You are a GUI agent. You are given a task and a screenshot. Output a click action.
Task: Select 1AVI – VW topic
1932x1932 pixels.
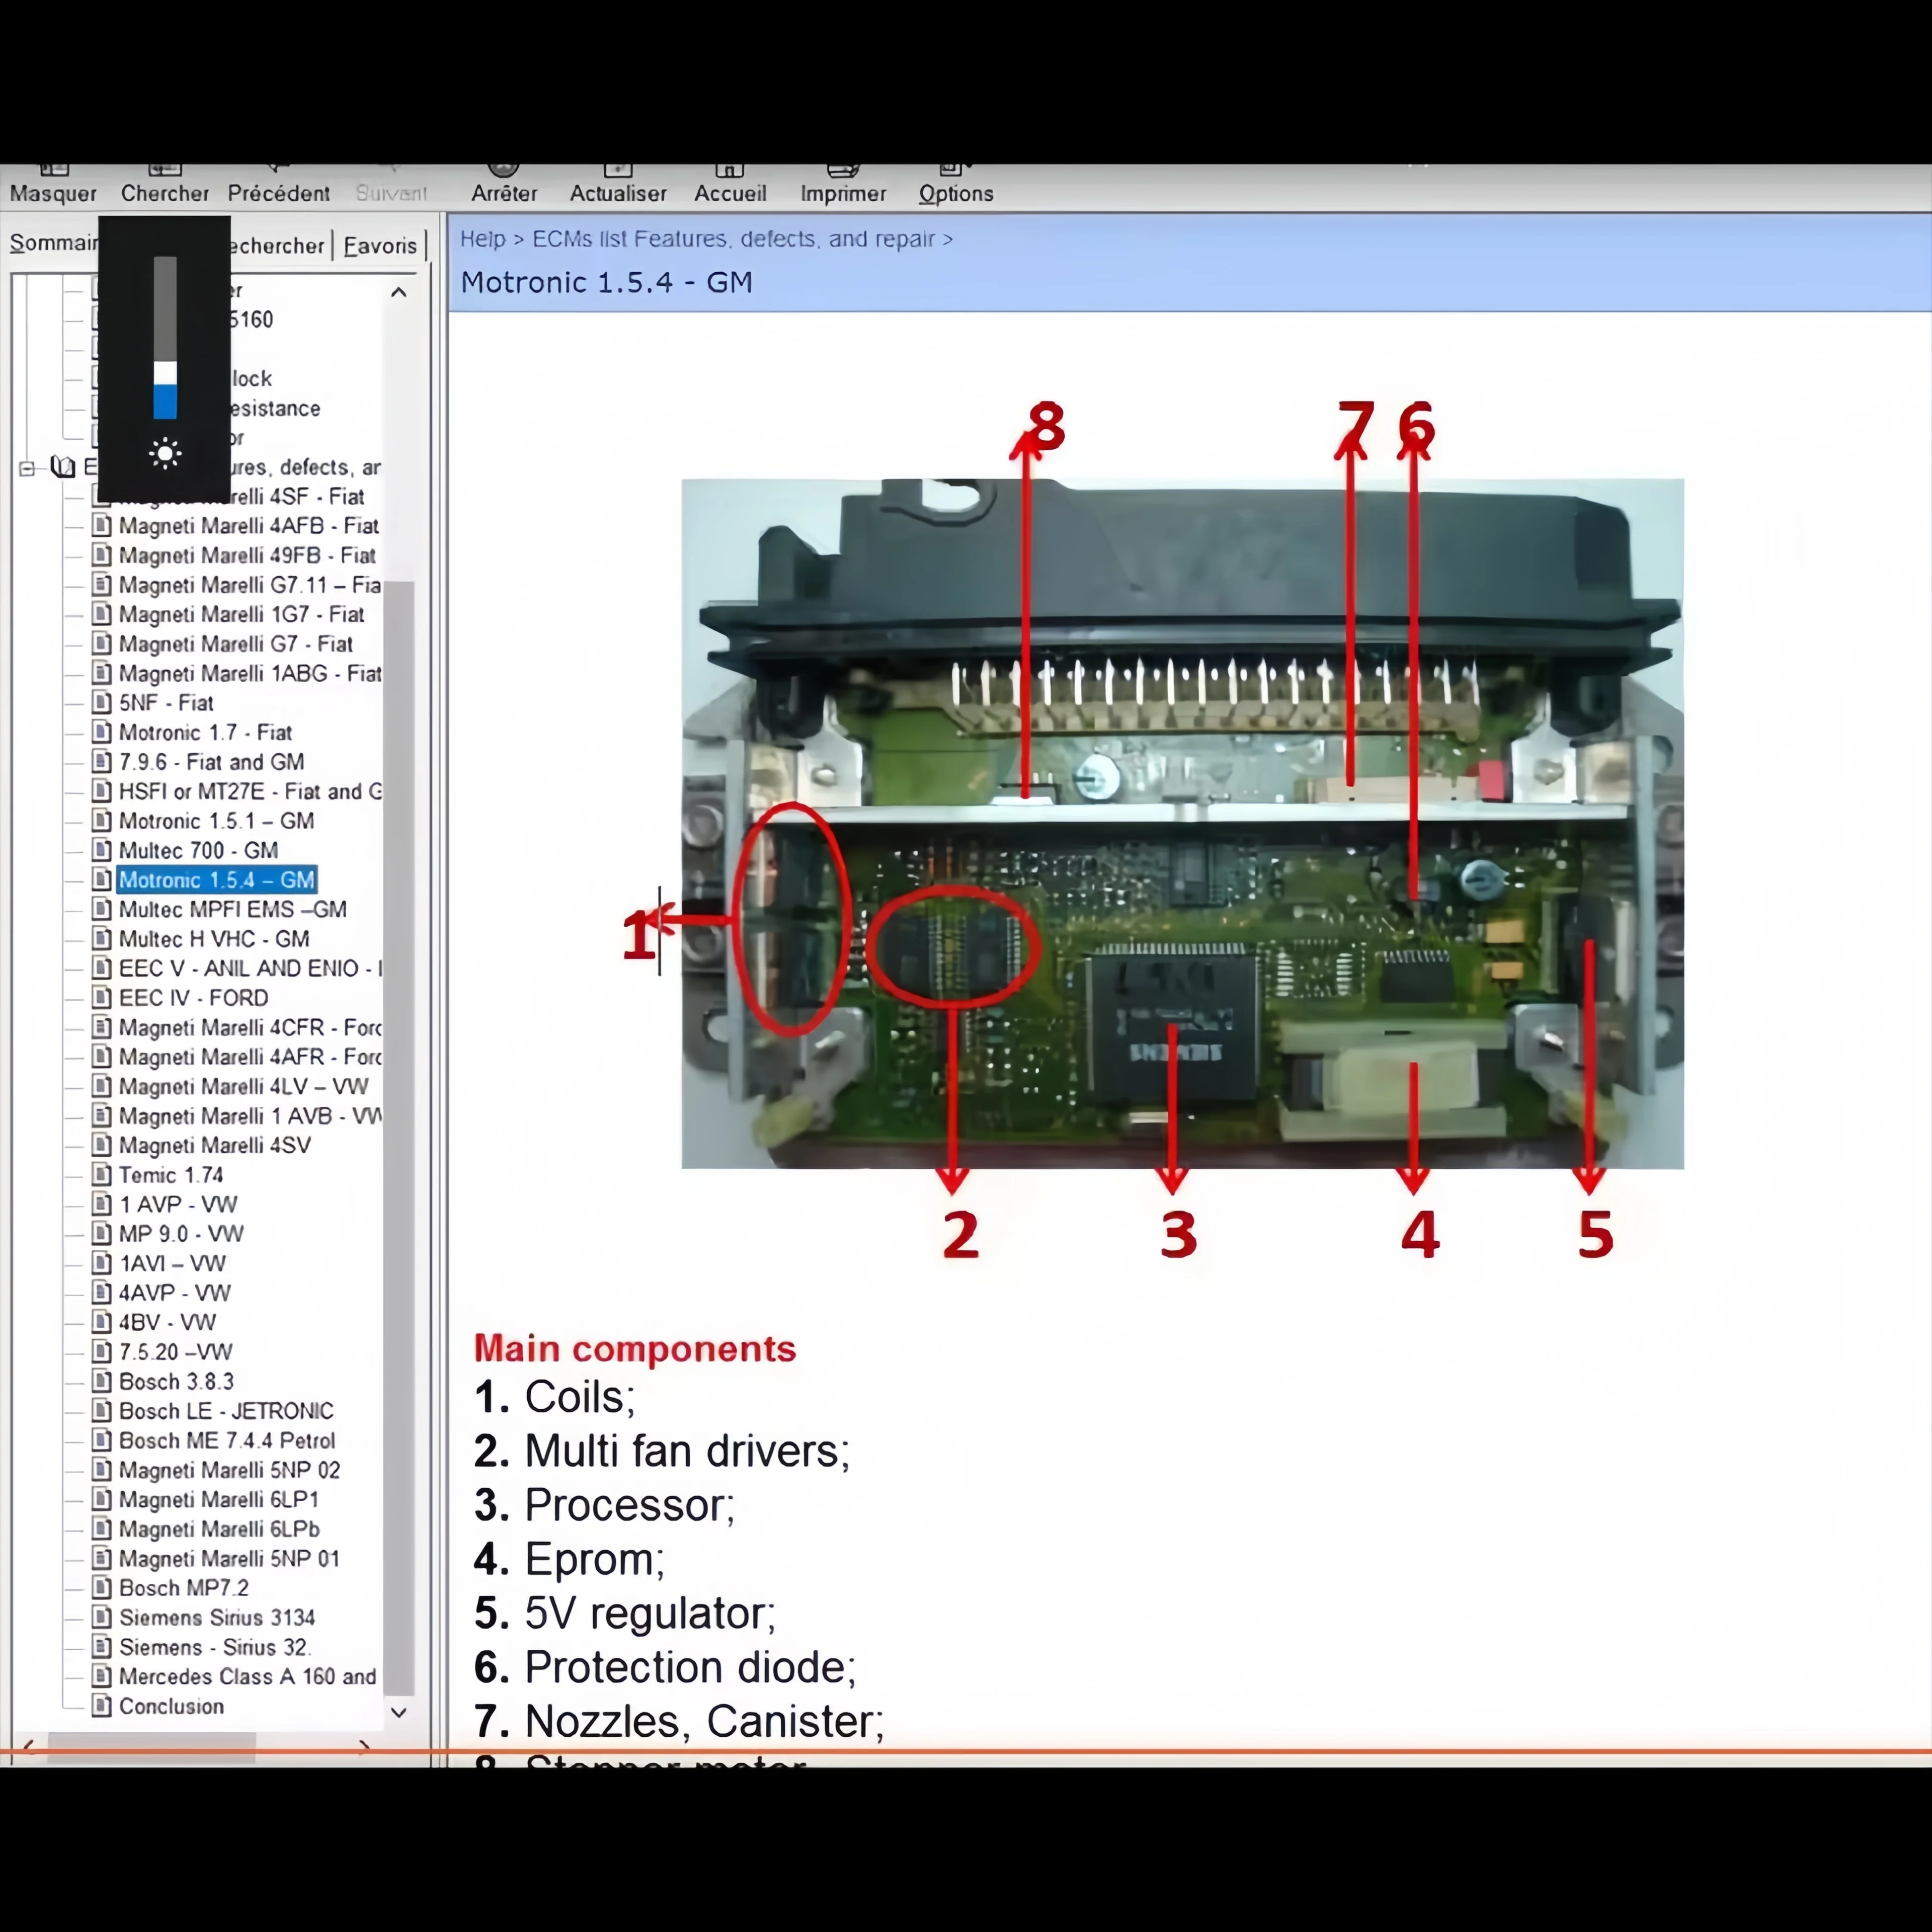tap(172, 1263)
